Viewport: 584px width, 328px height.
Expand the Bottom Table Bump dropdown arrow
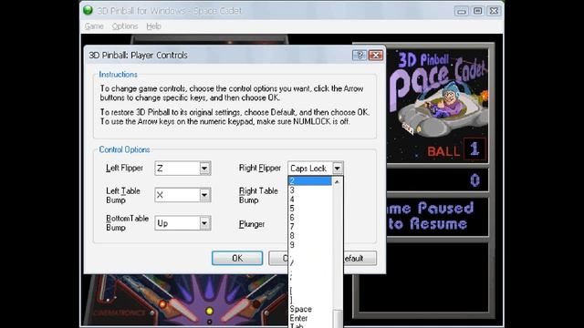click(x=204, y=223)
